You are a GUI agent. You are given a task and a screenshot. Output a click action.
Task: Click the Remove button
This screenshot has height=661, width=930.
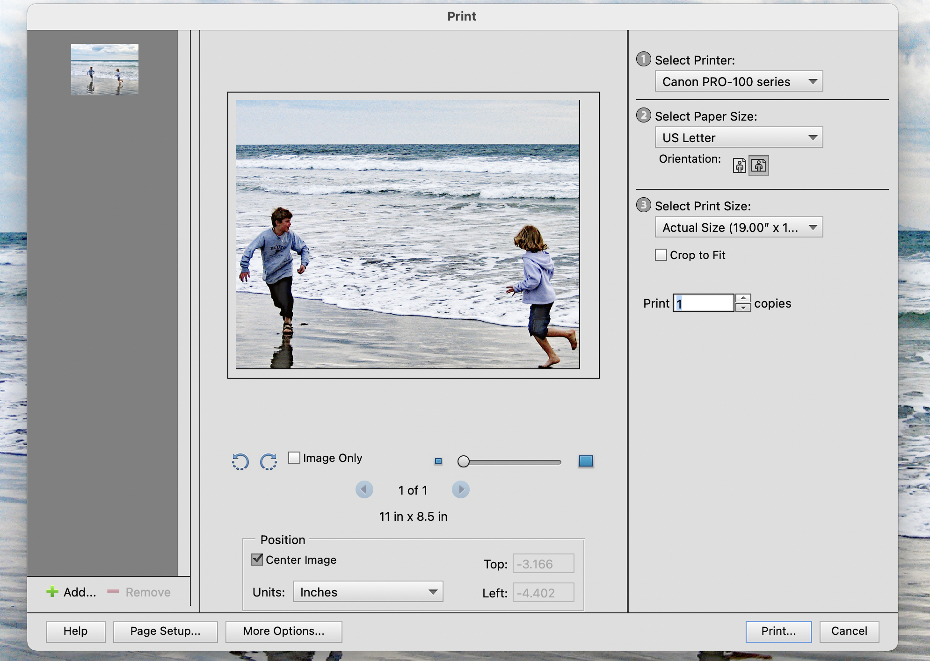(x=139, y=592)
